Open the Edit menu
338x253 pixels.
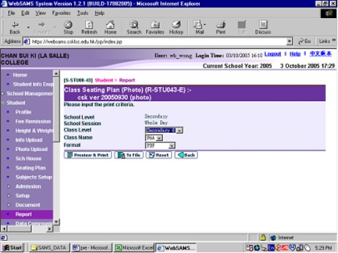click(25, 13)
